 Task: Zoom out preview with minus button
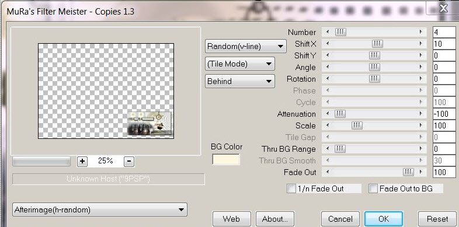point(129,161)
